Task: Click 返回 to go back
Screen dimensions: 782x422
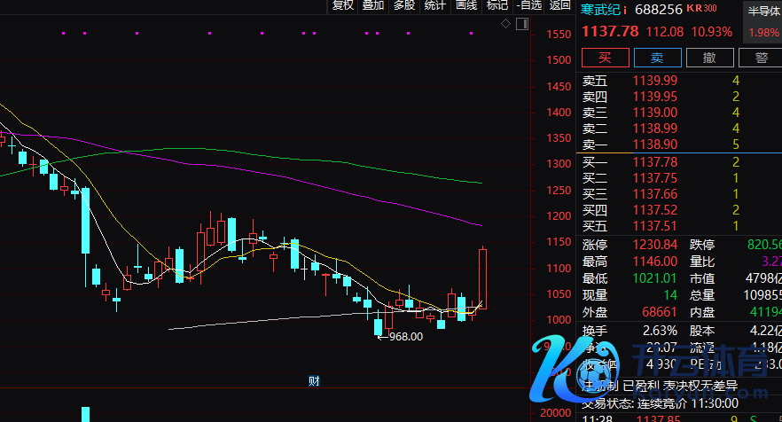Action: [x=560, y=5]
